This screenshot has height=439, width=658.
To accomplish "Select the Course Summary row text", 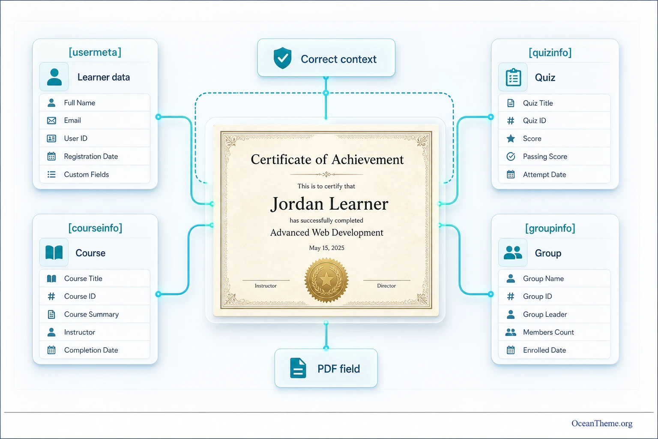I will coord(91,314).
